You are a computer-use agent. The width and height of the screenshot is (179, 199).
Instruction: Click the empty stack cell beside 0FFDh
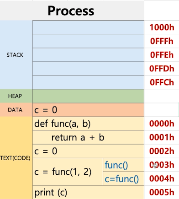coord(88,69)
